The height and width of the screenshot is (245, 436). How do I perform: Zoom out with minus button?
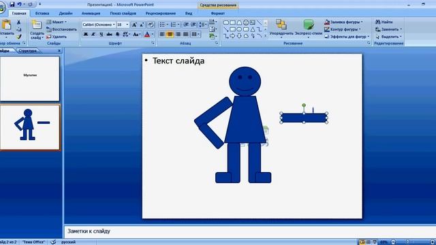pos(393,242)
